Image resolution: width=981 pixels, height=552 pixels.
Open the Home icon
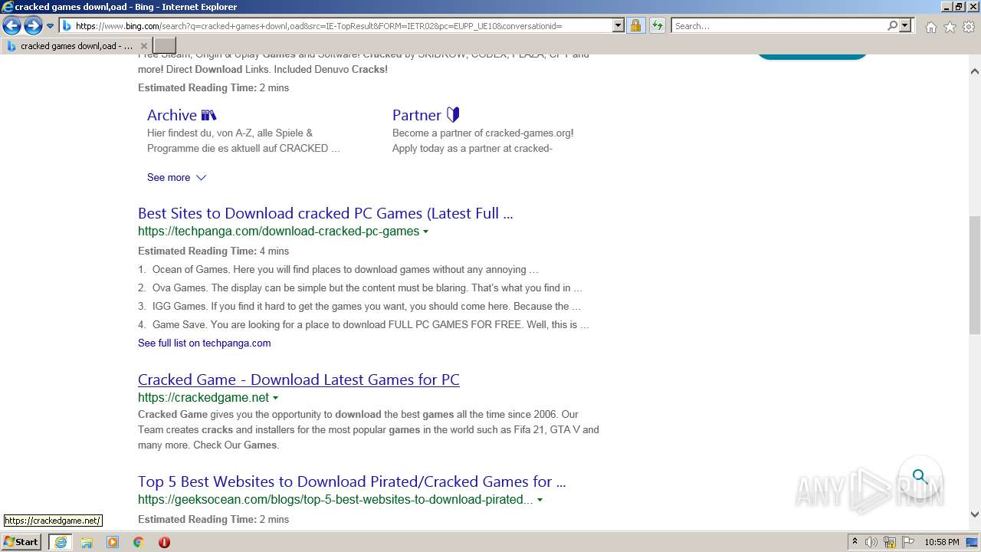click(930, 27)
